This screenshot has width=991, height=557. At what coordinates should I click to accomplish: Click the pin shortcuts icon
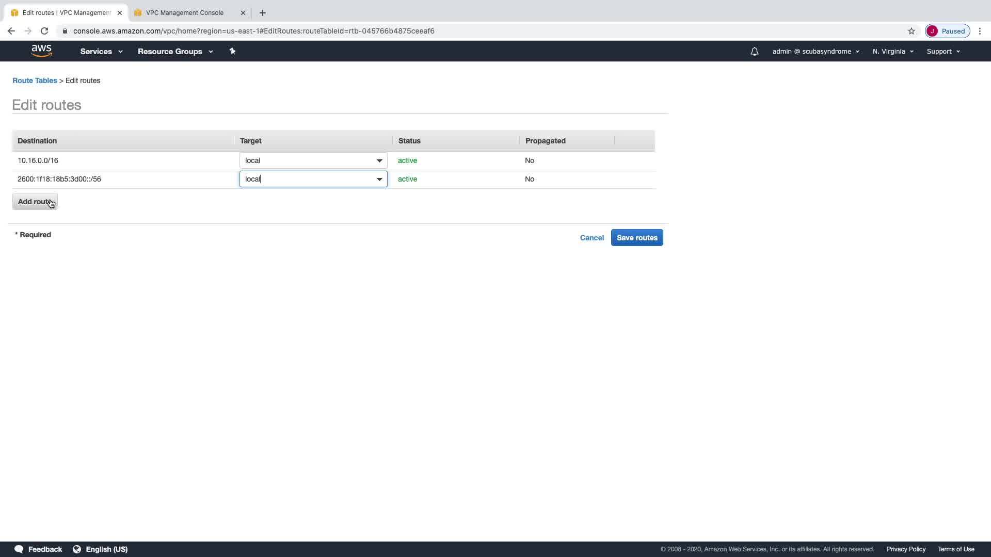232,51
